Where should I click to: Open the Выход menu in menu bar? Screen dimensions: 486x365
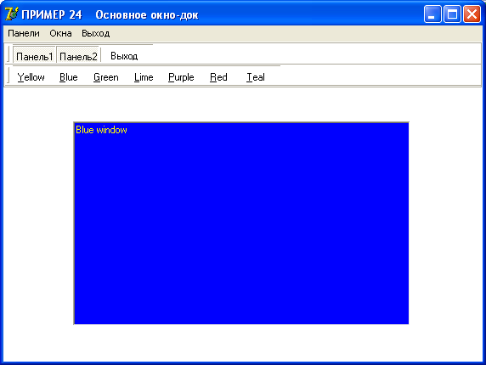coord(95,33)
